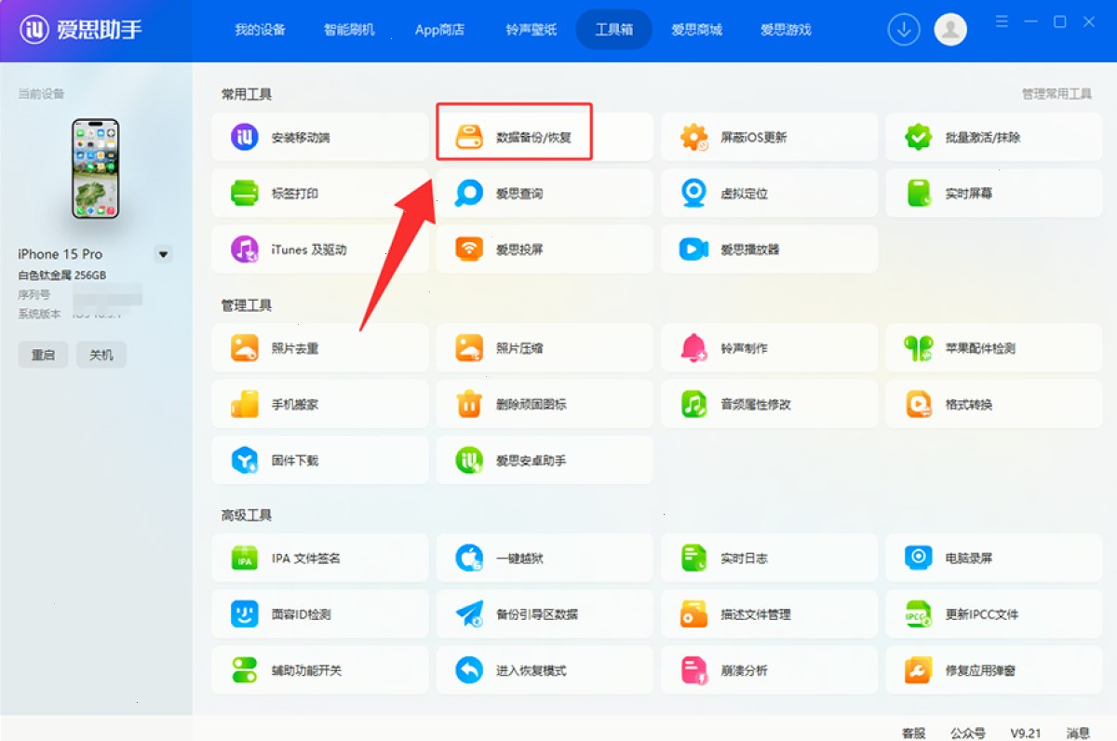Open the App商店 tab
The height and width of the screenshot is (741, 1117).
(439, 30)
